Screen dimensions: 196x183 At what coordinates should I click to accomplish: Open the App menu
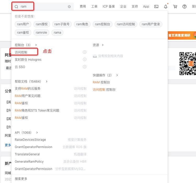tap(146, 7)
